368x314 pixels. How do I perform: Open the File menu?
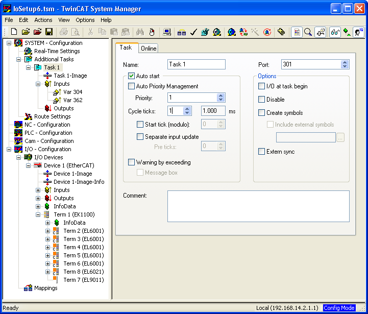(x=9, y=20)
